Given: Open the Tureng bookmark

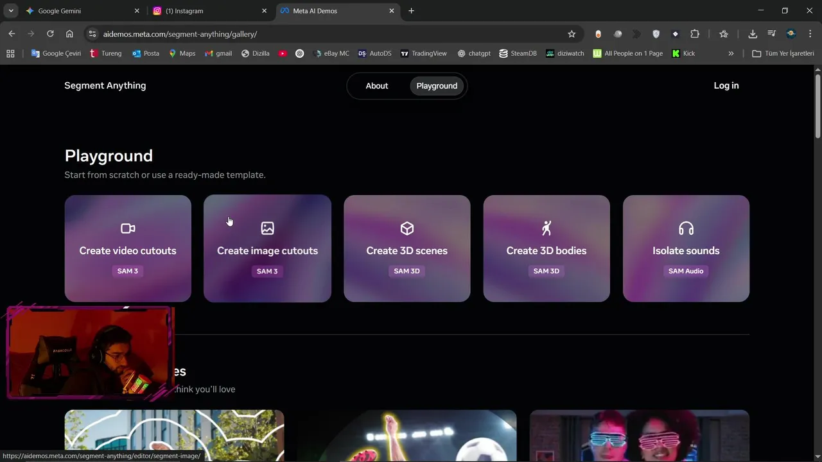Looking at the screenshot, I should click(x=105, y=53).
